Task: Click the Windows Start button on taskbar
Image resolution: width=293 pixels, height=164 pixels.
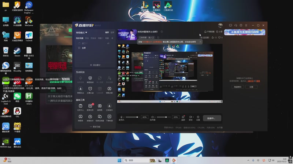Action: [119, 160]
